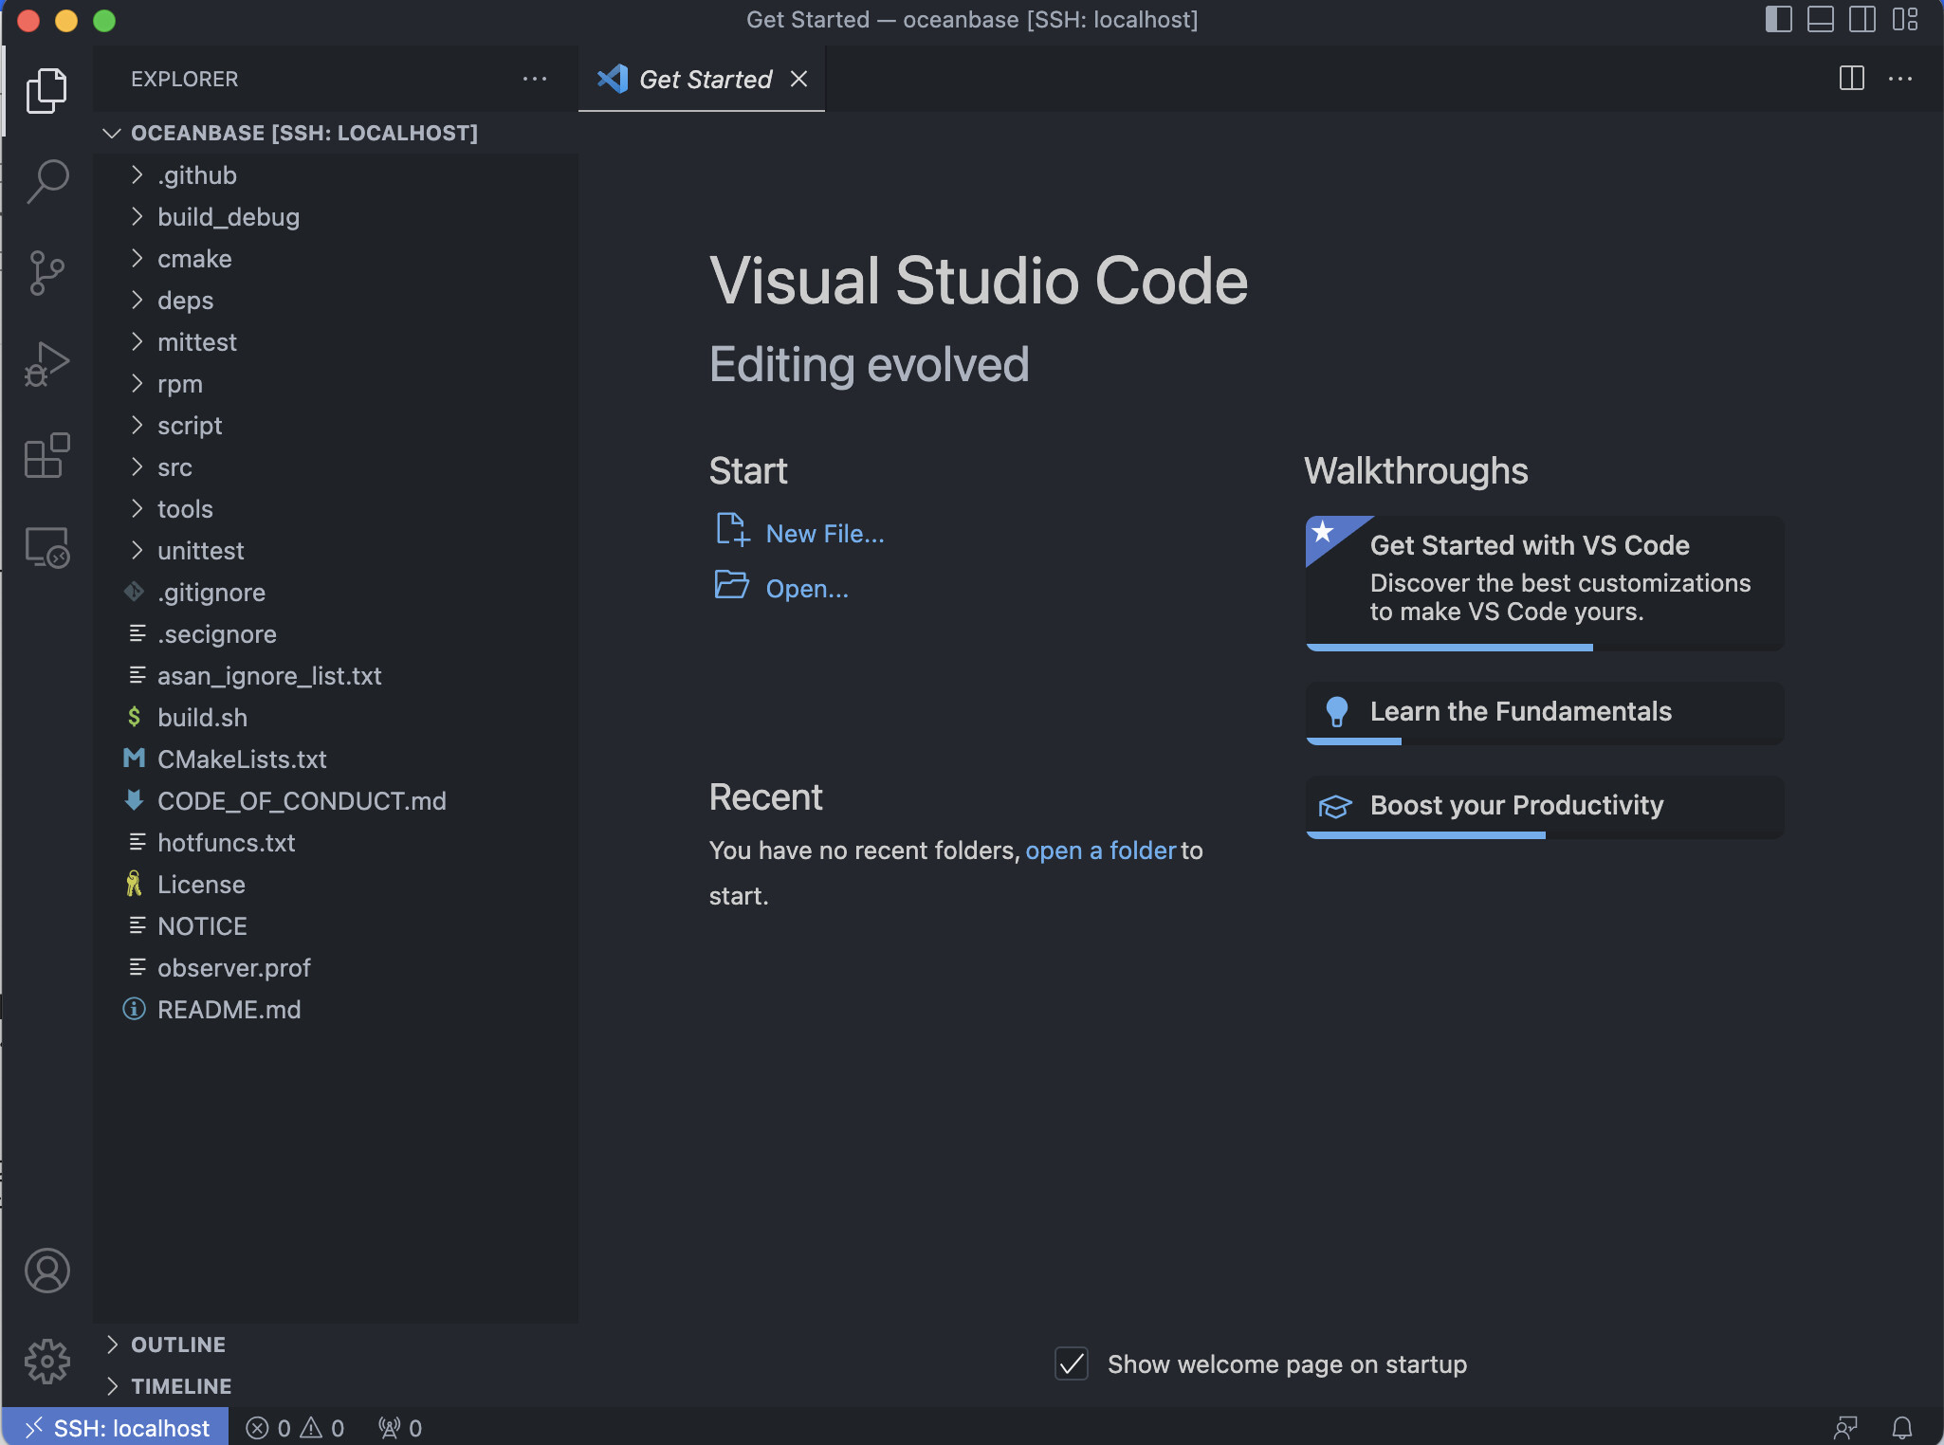Open the Run and Debug view icon
Screen dimensions: 1944x1445
[x=46, y=364]
